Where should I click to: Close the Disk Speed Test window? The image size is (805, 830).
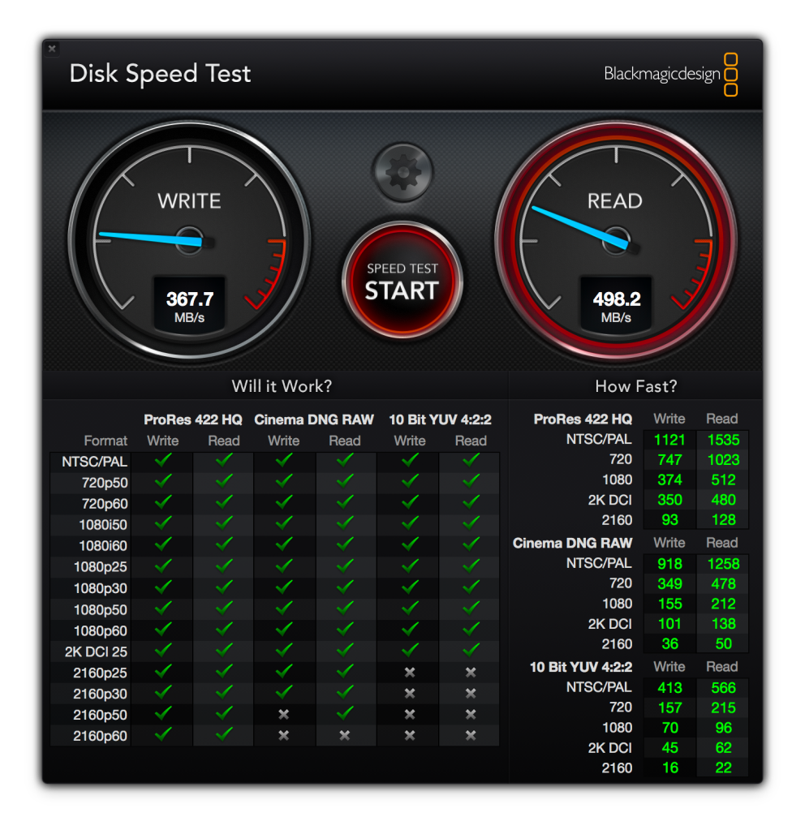[x=52, y=49]
